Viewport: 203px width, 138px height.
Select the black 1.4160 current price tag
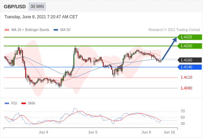190,60
